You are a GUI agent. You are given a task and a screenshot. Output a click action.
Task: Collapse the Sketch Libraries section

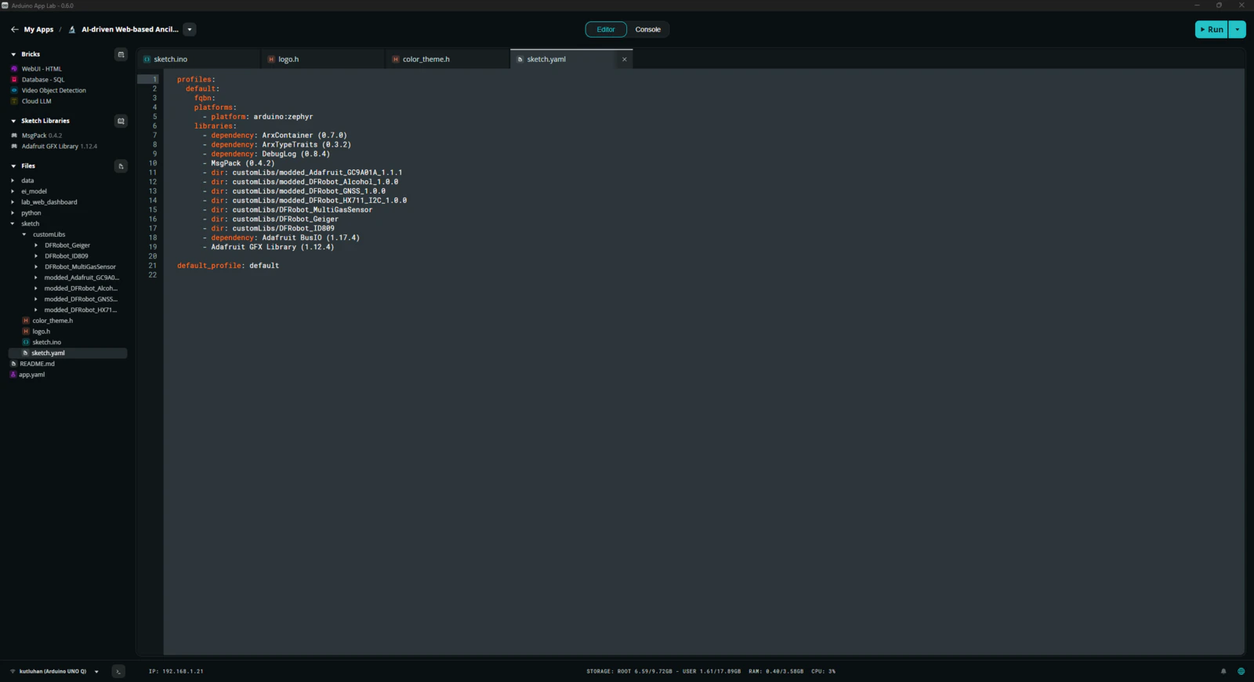tap(13, 122)
